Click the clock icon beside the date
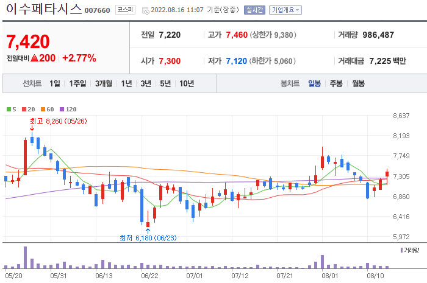Image resolution: width=427 pixels, height=283 pixels. point(146,10)
